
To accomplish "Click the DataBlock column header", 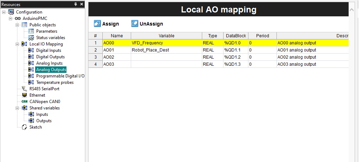I will coord(236,36).
